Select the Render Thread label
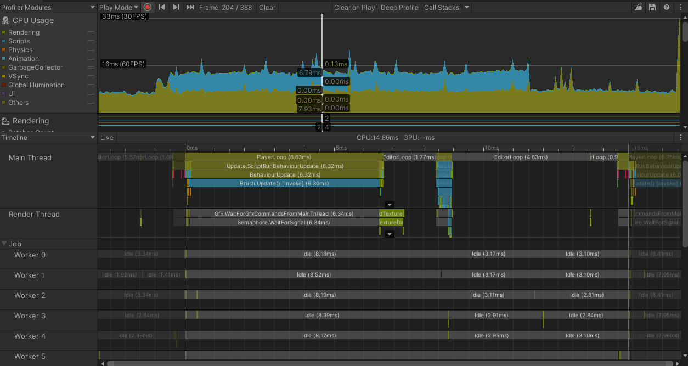The height and width of the screenshot is (366, 688). pyautogui.click(x=34, y=214)
